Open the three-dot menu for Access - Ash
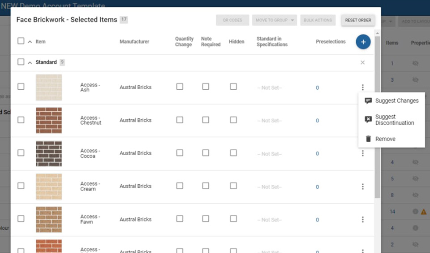 [362, 87]
